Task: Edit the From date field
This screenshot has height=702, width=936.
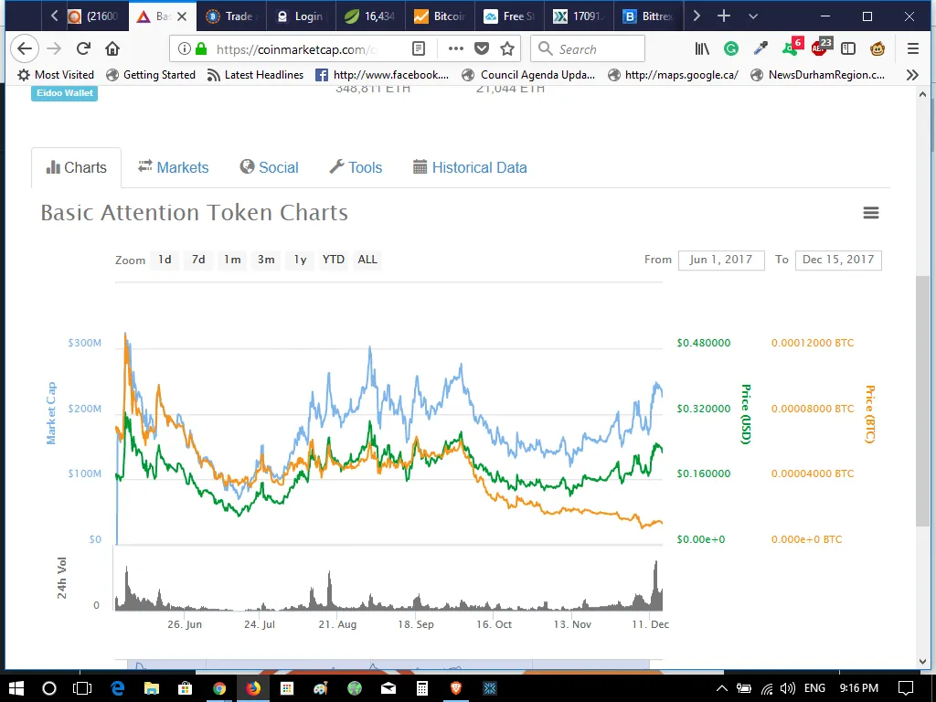Action: 721,260
